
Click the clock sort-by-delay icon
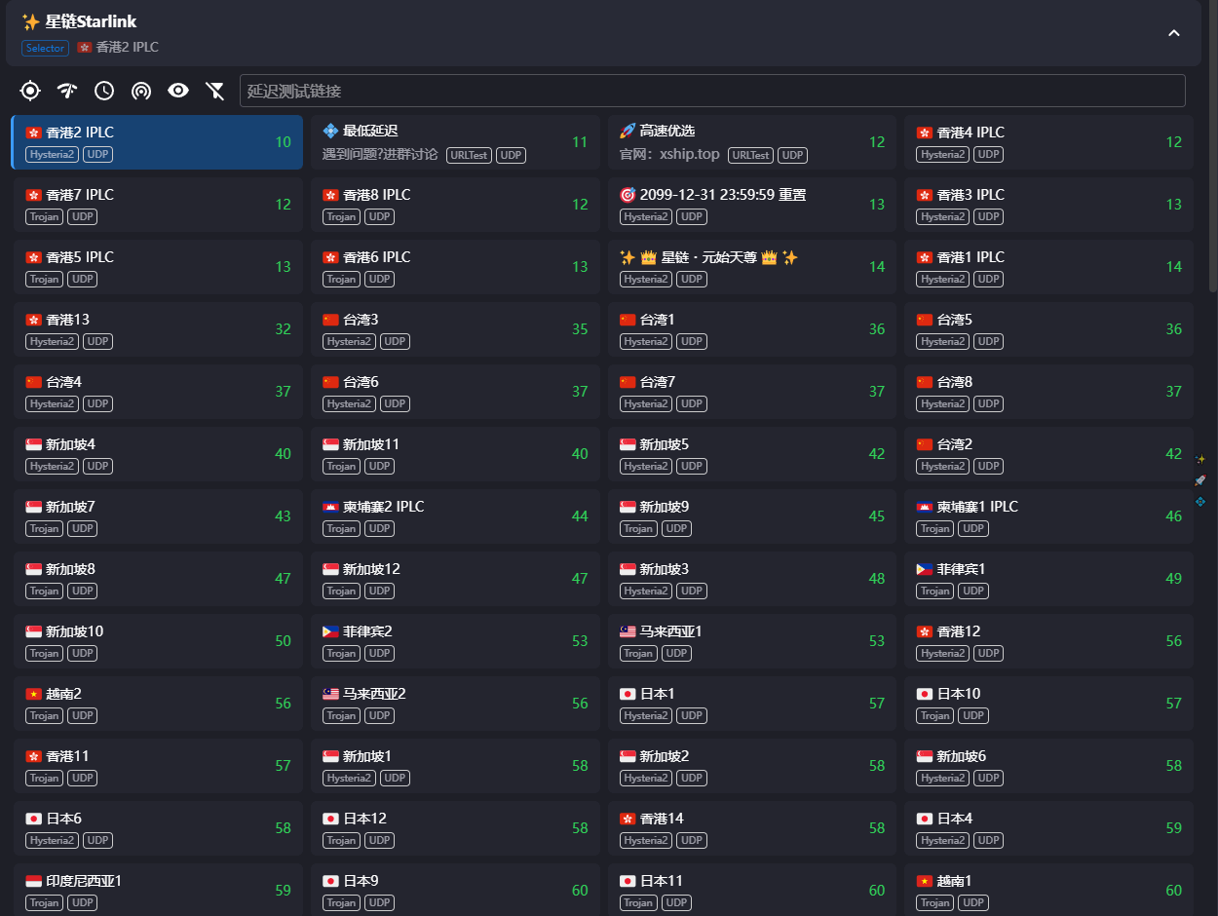(104, 91)
